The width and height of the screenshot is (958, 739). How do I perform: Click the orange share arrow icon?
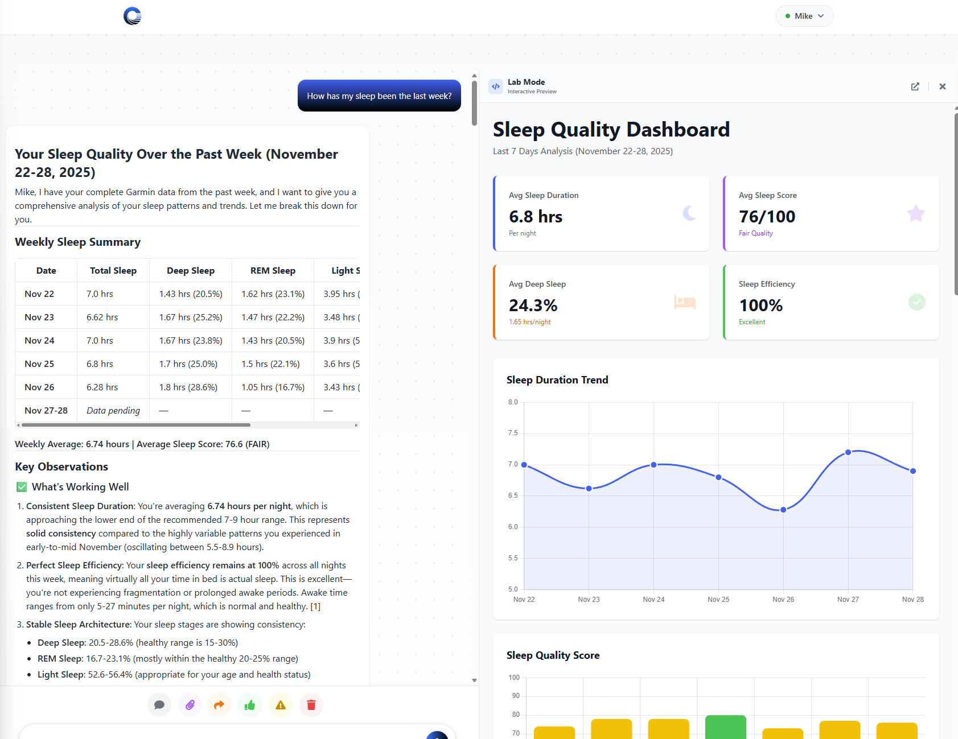[x=219, y=705]
